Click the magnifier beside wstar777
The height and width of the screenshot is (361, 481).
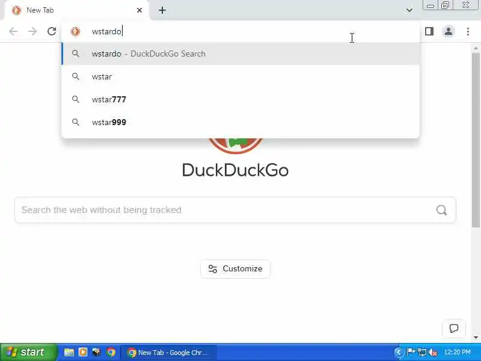pyautogui.click(x=76, y=99)
